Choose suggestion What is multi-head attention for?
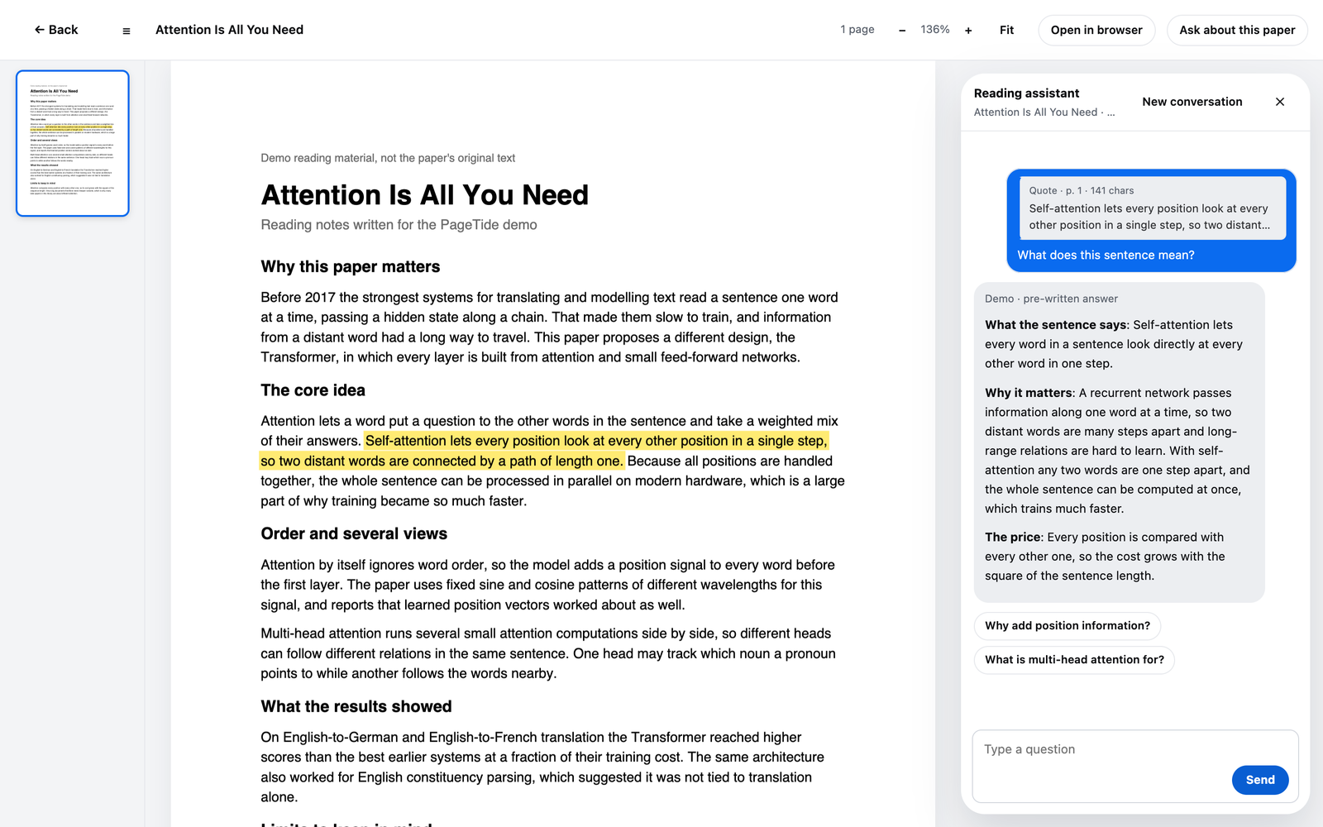 1074,660
